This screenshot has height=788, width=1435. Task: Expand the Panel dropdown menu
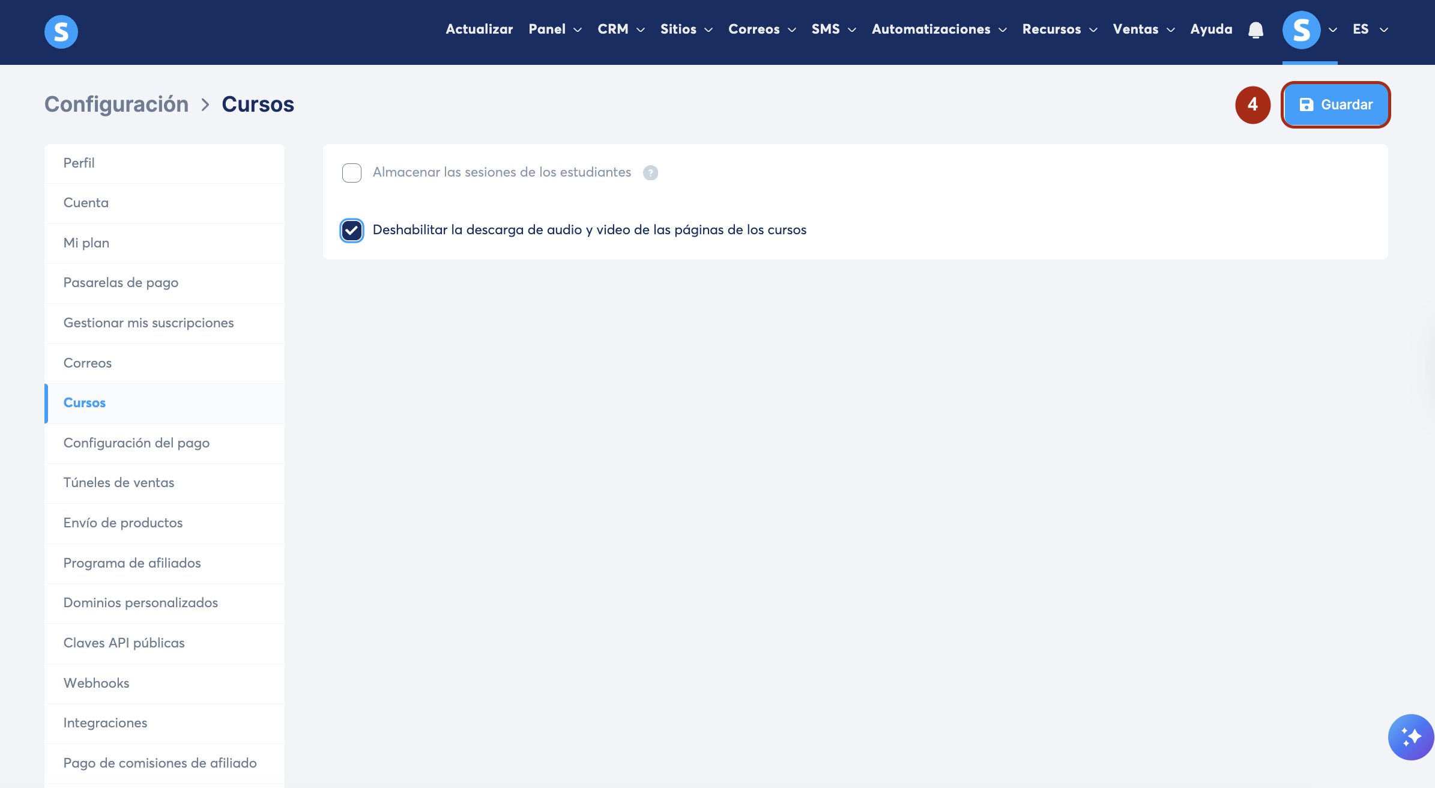click(x=555, y=29)
